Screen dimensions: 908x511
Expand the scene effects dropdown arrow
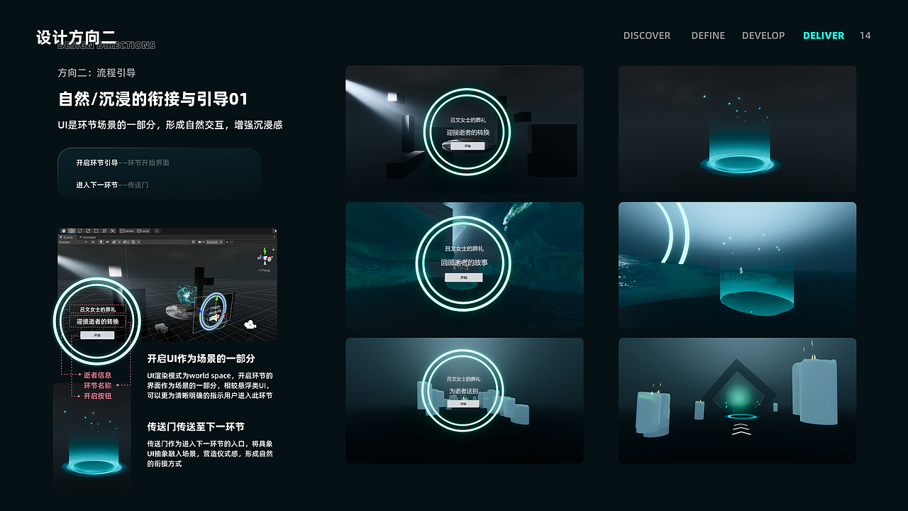(x=118, y=243)
